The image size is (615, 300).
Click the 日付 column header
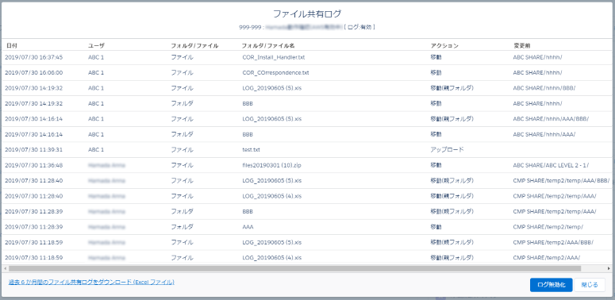click(12, 46)
